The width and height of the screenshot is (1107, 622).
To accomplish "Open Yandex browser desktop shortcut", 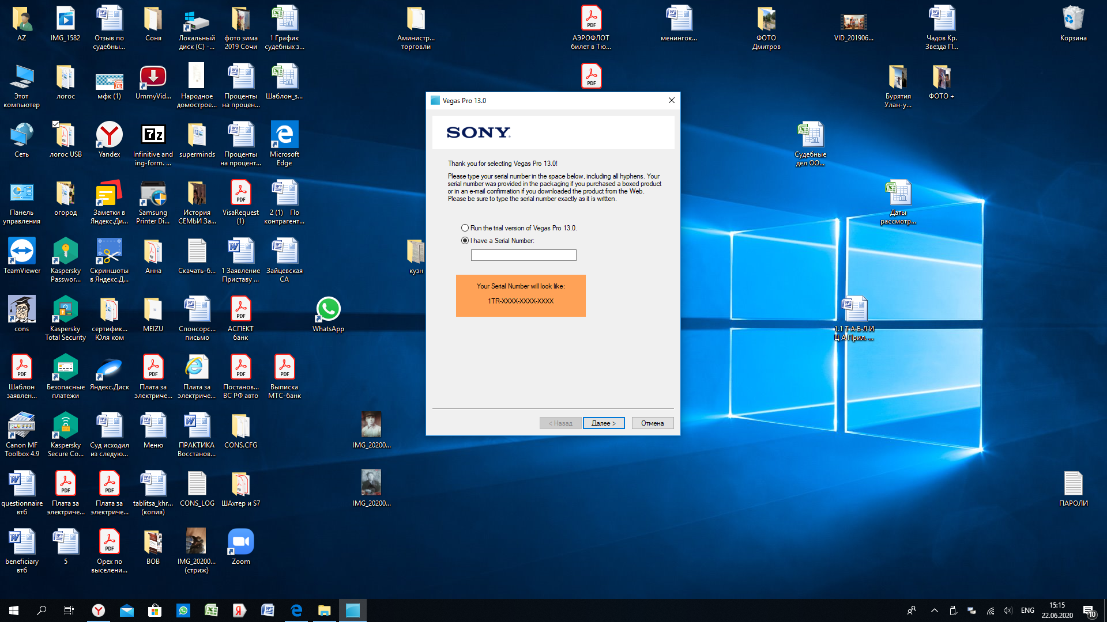I will coord(109,140).
